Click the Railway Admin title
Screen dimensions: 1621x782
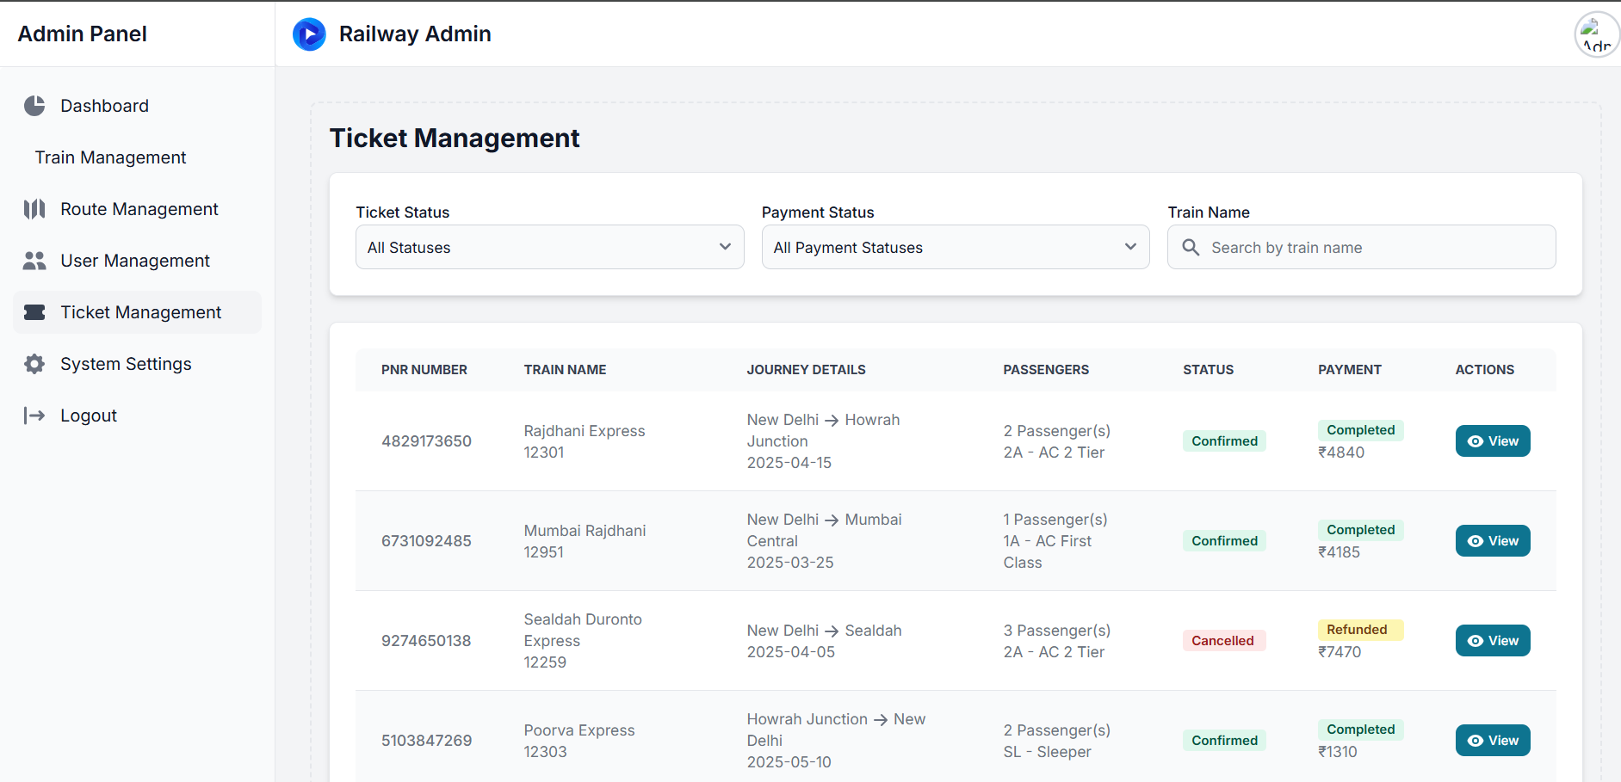pyautogui.click(x=415, y=34)
